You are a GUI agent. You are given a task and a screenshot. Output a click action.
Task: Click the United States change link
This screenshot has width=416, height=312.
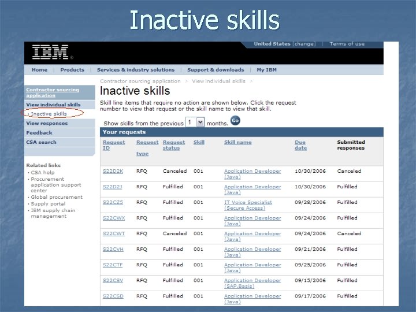[x=285, y=44]
